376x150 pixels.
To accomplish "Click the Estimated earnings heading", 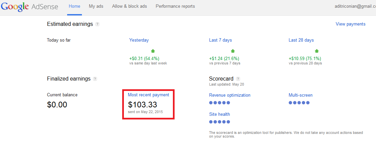I will click(70, 24).
